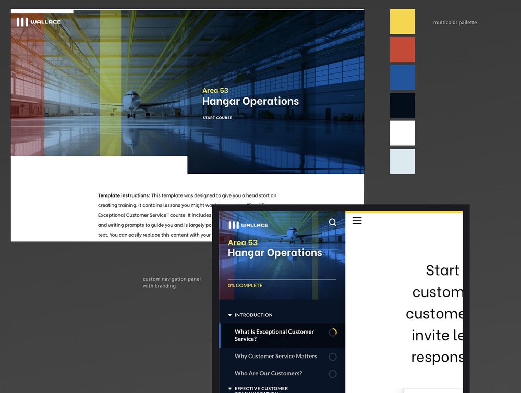Viewport: 521px width, 393px height.
Task: Click the 0% COMPLETE progress label
Action: click(x=245, y=285)
